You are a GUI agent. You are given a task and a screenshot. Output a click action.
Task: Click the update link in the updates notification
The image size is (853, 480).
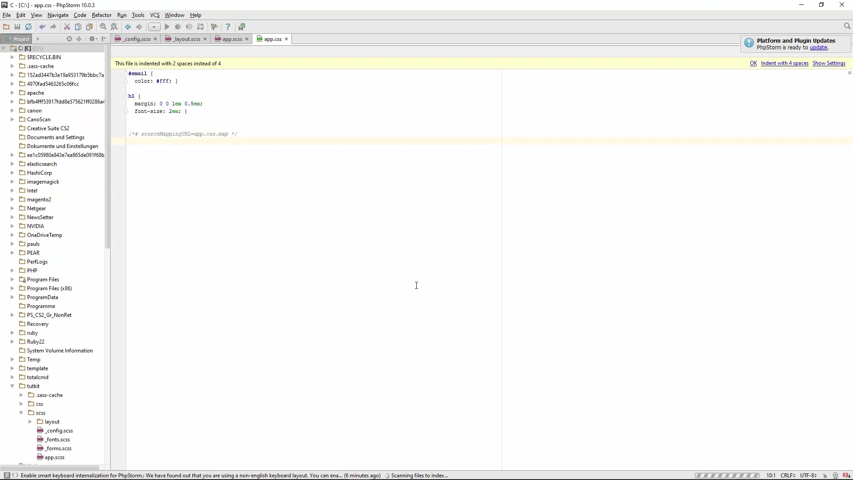(819, 48)
